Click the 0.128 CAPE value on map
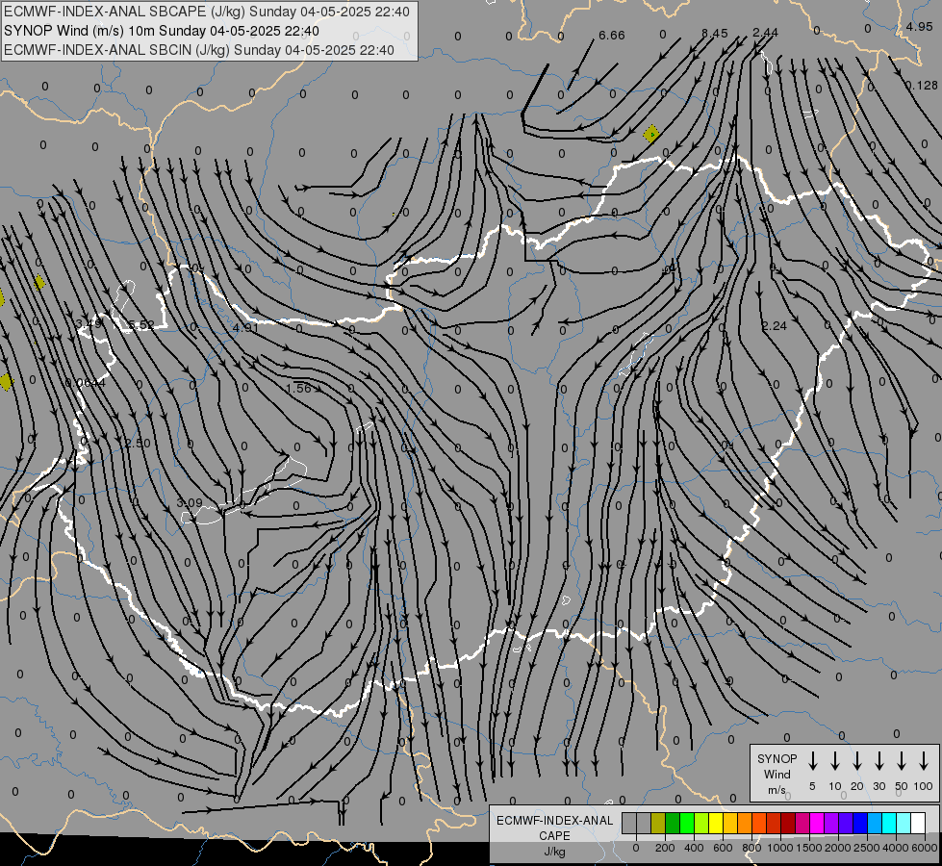 [x=921, y=86]
